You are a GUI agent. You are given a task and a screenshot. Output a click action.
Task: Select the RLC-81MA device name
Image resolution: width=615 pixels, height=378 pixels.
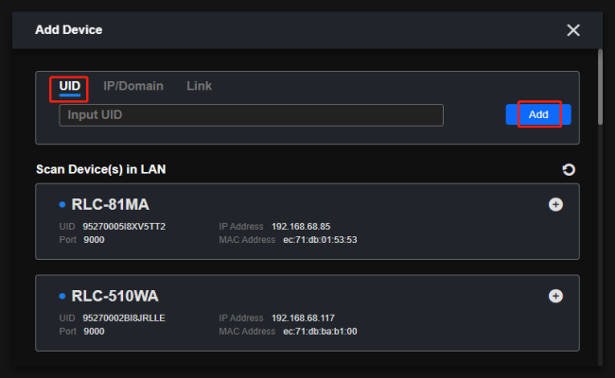[110, 204]
